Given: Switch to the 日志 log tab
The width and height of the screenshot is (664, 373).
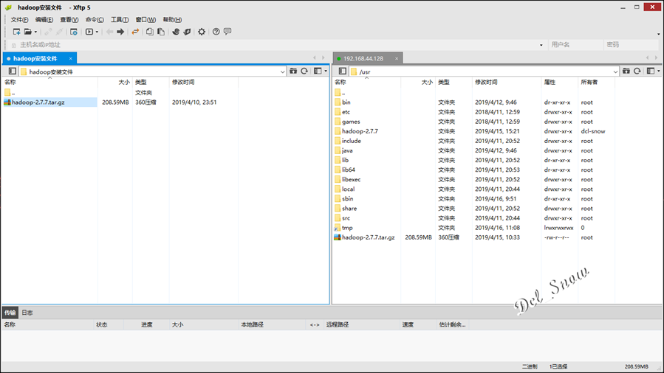Looking at the screenshot, I should click(27, 313).
